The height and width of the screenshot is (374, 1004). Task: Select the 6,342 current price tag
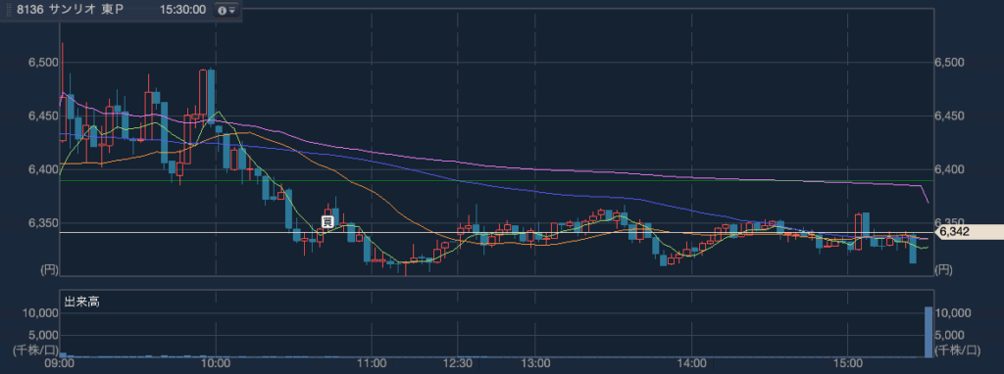point(969,232)
